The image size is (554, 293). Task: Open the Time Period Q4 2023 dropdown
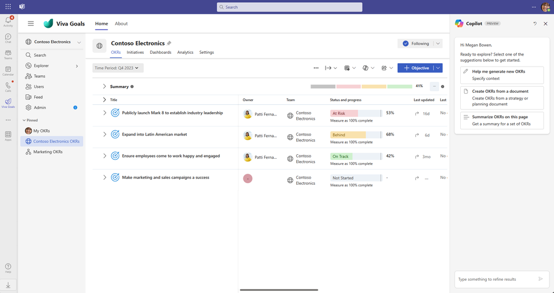118,68
